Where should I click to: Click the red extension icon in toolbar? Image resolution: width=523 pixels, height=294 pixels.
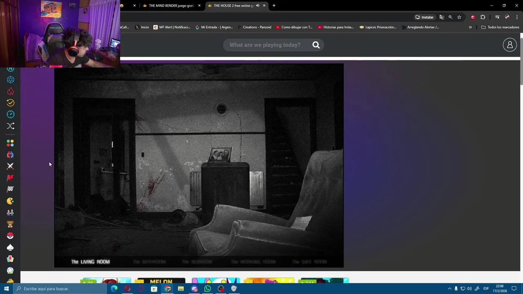(473, 17)
